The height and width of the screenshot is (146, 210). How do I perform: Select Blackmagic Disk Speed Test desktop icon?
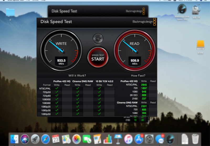(182, 9)
